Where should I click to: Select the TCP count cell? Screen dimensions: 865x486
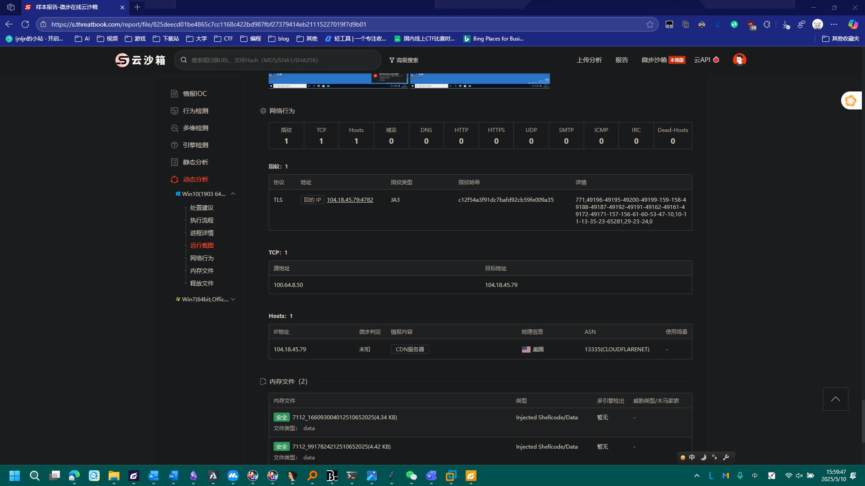click(x=321, y=136)
